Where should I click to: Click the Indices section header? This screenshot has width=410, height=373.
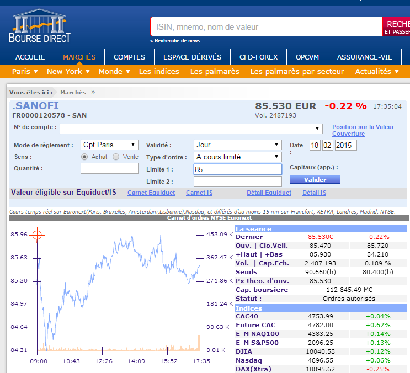[321, 308]
